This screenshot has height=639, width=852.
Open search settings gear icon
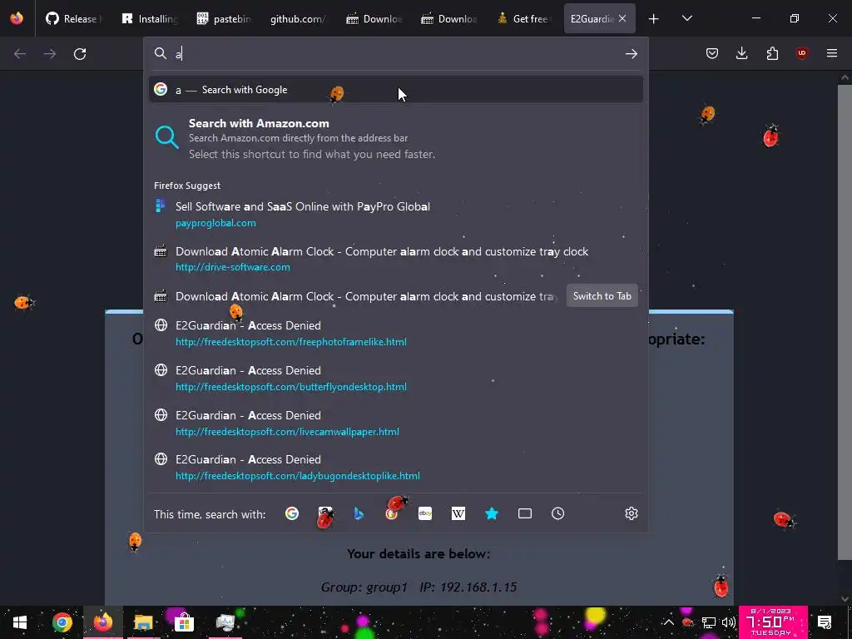coord(631,513)
